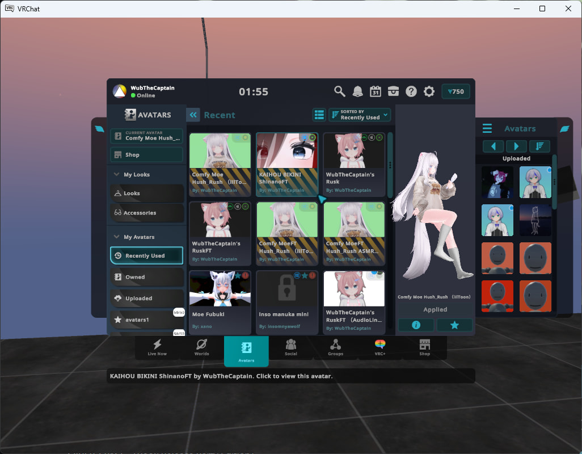The image size is (582, 454).
Task: Select the locked Inso manuka mini card
Action: point(287,302)
